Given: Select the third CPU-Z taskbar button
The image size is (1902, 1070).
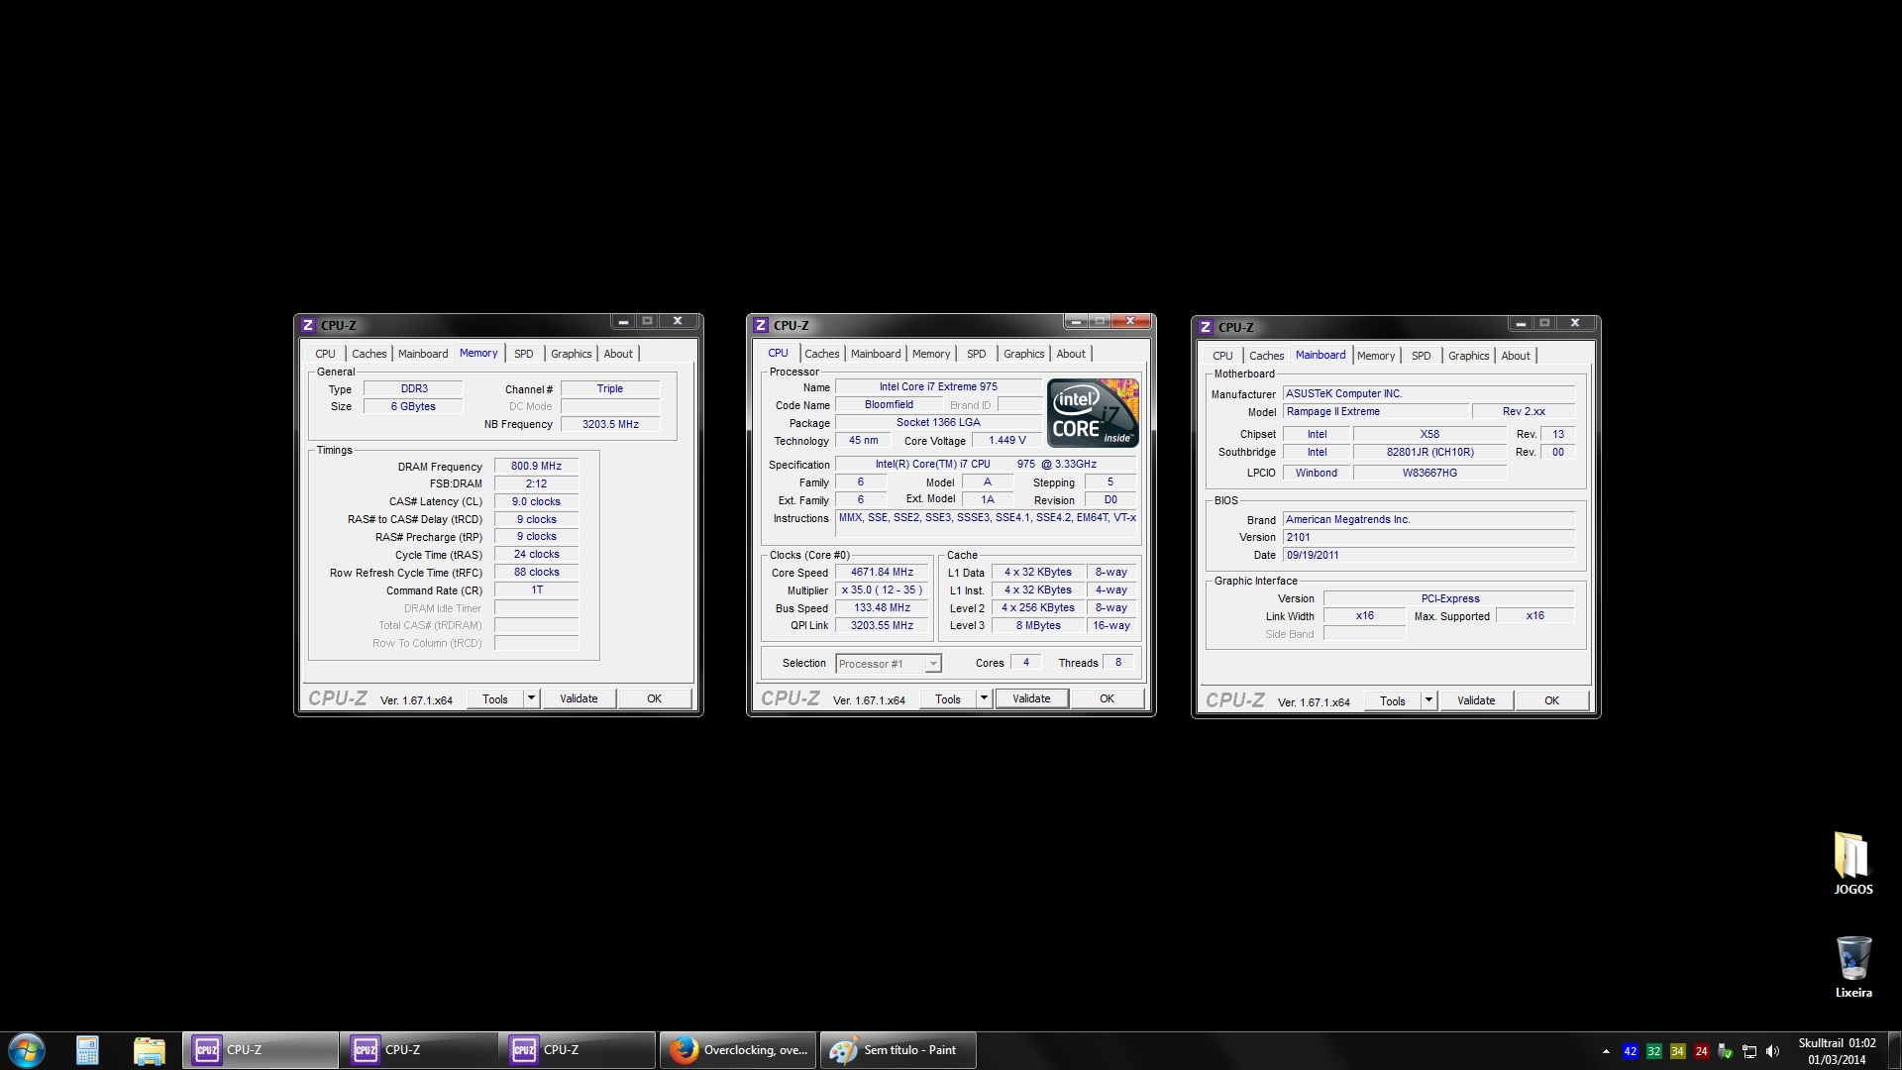Looking at the screenshot, I should click(577, 1050).
